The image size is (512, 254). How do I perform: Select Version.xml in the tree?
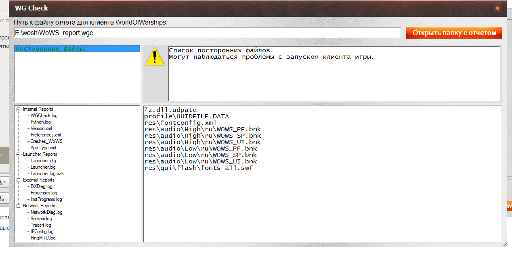(x=41, y=128)
